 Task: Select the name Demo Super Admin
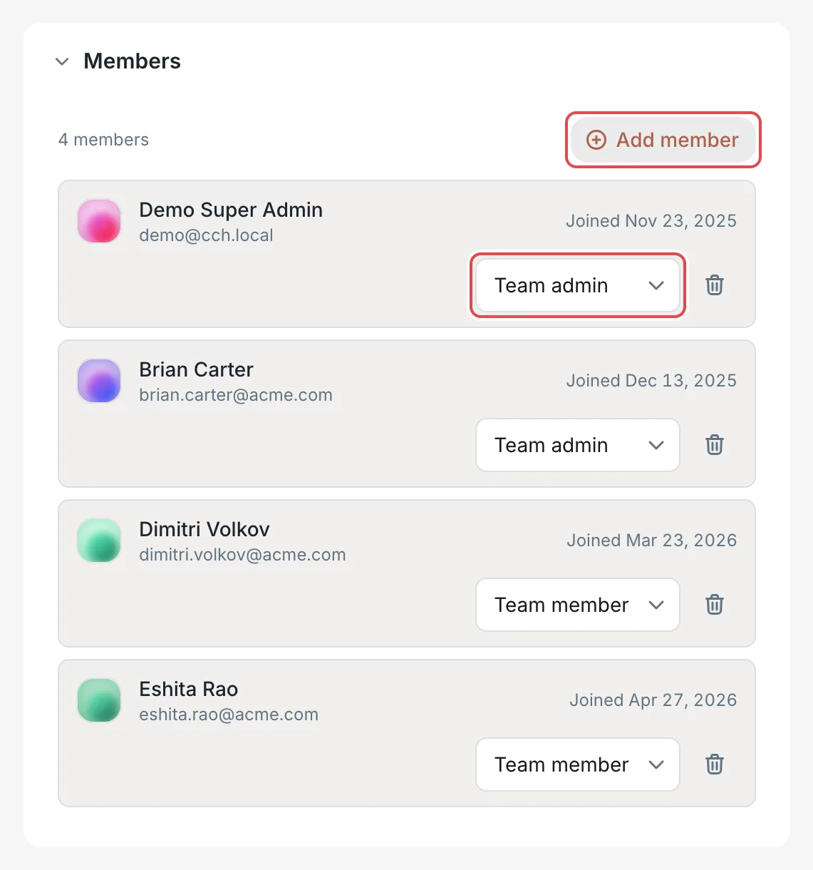pos(231,210)
